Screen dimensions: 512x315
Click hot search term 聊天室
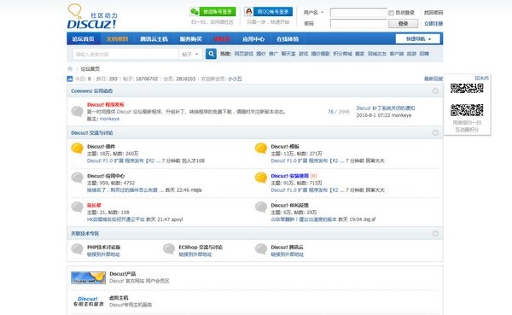(x=288, y=54)
